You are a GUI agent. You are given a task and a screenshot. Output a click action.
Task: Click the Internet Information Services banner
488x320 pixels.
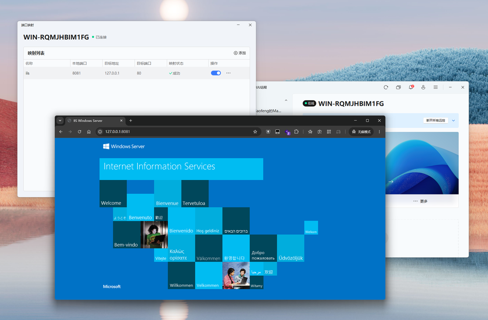coord(181,169)
